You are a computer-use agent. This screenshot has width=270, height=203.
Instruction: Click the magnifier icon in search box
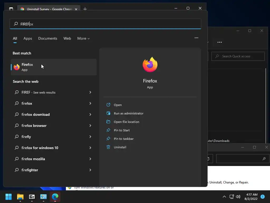tap(16, 24)
